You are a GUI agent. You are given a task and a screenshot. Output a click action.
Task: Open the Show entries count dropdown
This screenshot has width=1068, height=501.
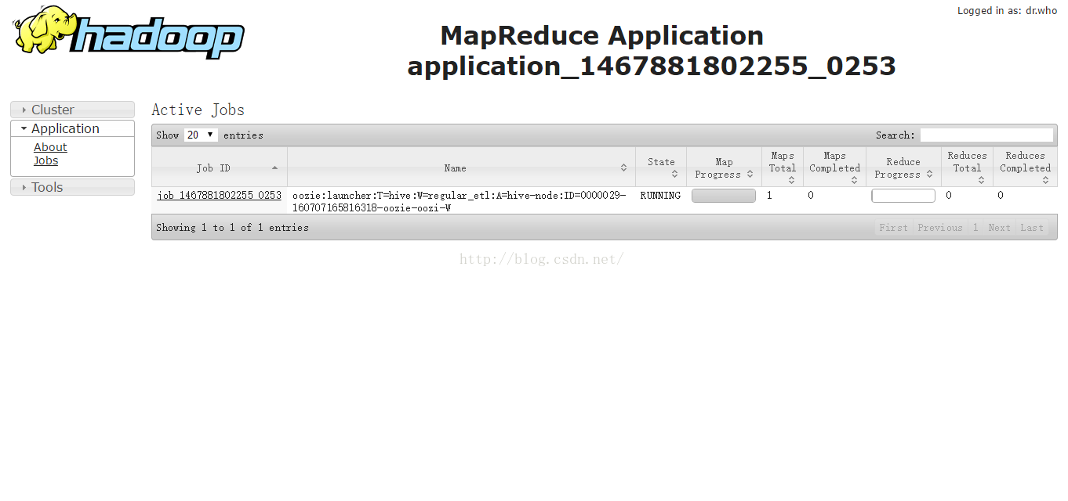click(x=201, y=135)
